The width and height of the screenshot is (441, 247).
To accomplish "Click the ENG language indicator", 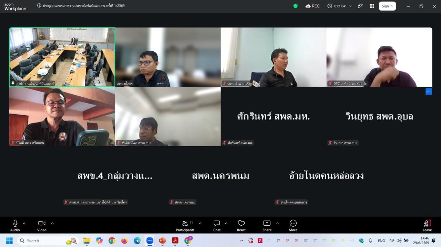I will (381, 241).
